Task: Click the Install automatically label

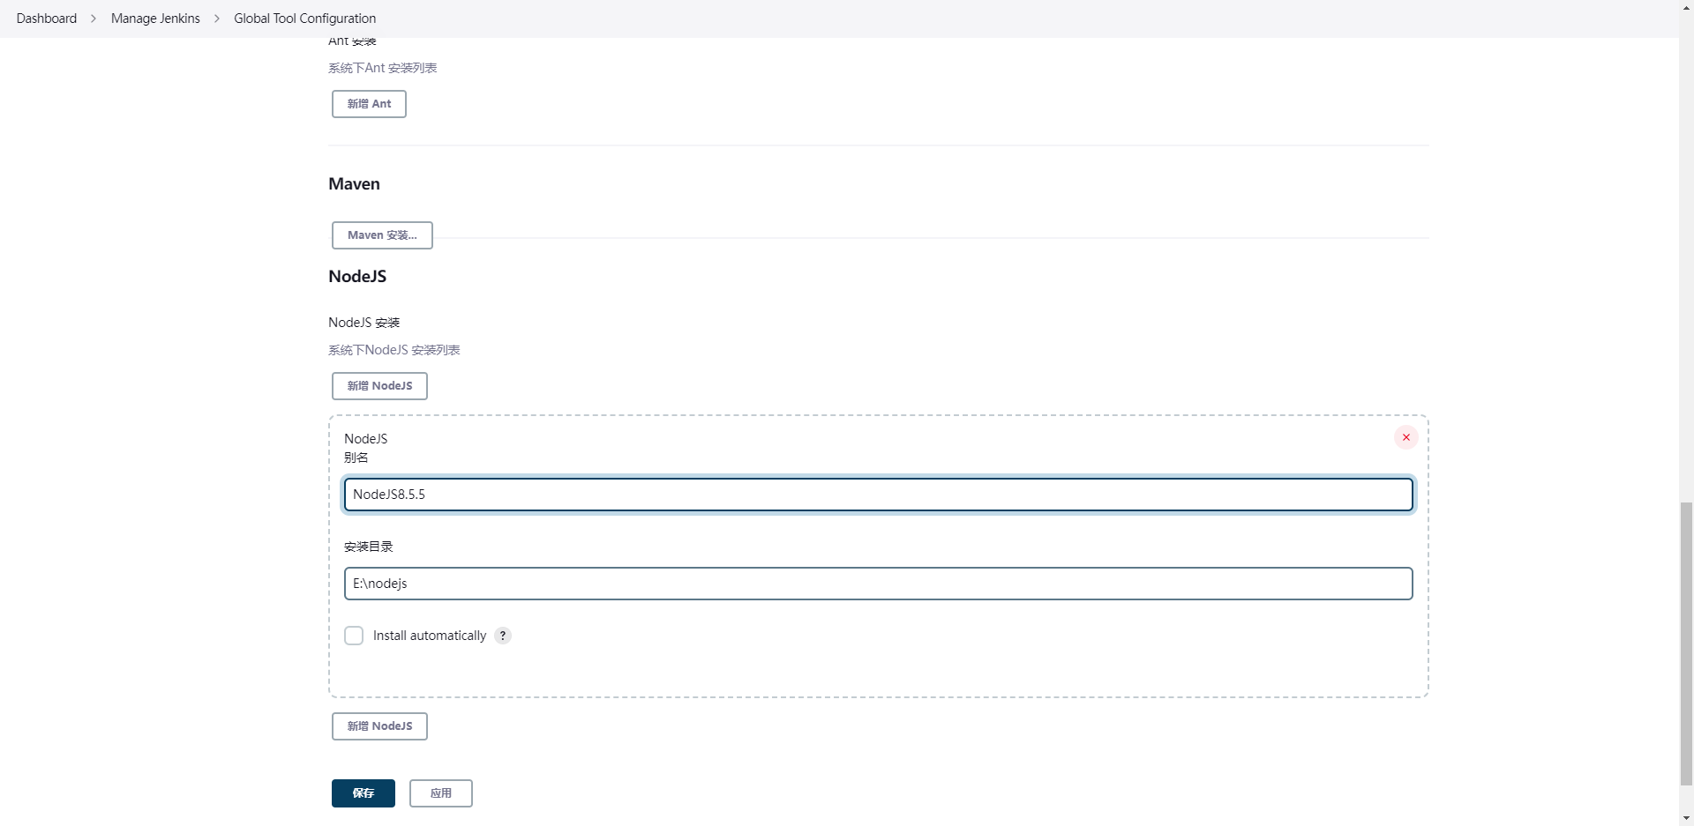Action: pos(430,636)
